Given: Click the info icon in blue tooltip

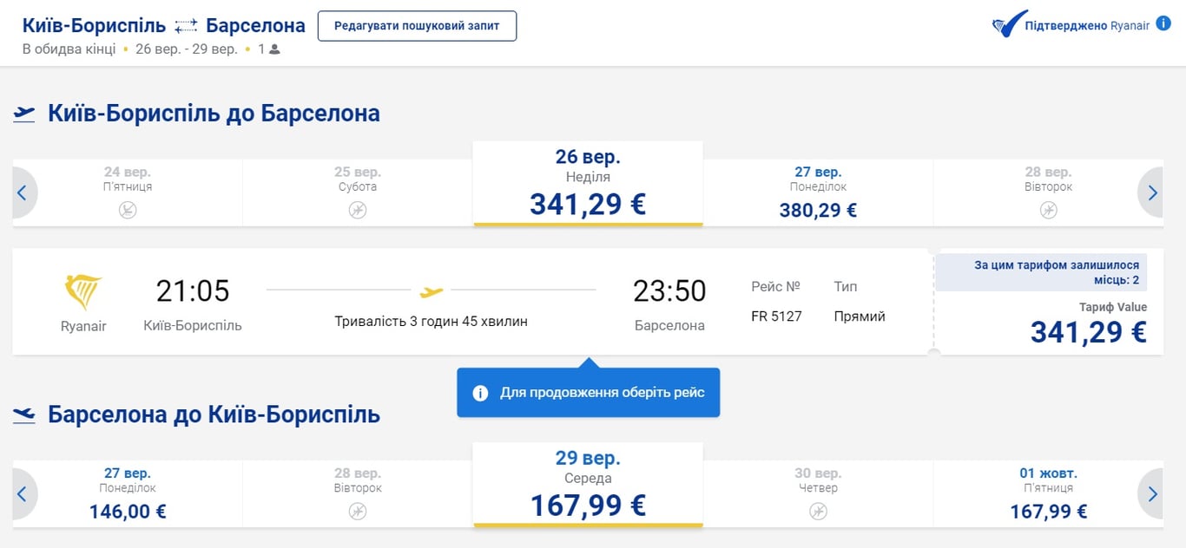Looking at the screenshot, I should [x=480, y=393].
